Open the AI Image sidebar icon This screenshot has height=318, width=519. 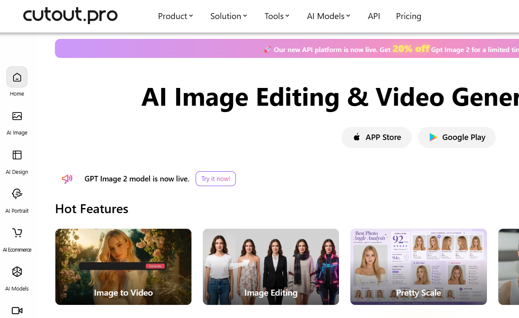[17, 116]
